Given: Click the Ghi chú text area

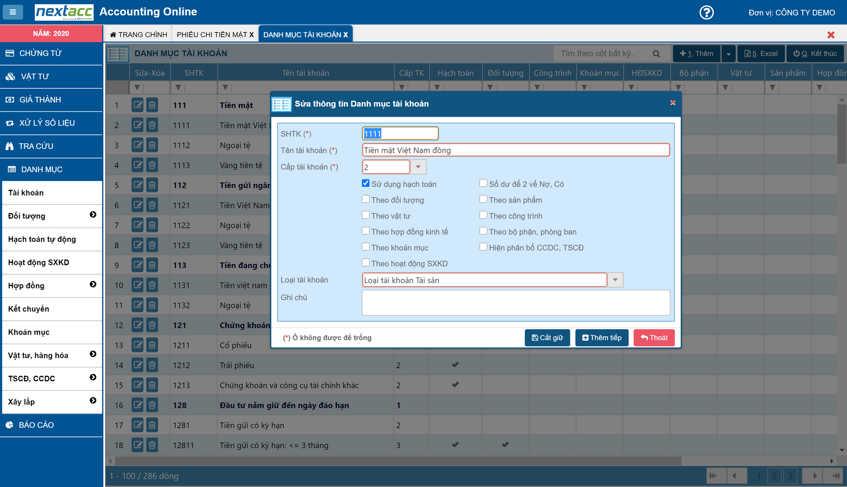Looking at the screenshot, I should click(515, 303).
